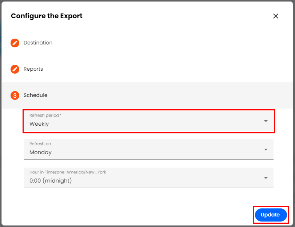Click the Refresh period* field label
Image resolution: width=295 pixels, height=227 pixels.
[x=45, y=116]
